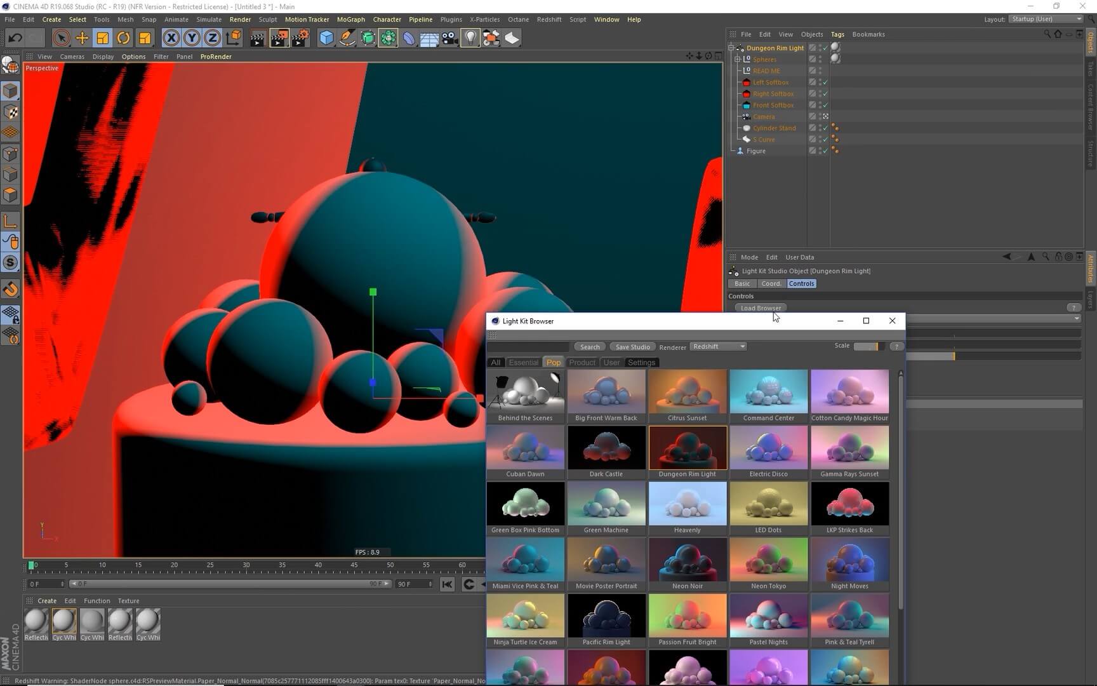Click the S Curve style toolbar icon
This screenshot has width=1097, height=686.
pos(512,38)
